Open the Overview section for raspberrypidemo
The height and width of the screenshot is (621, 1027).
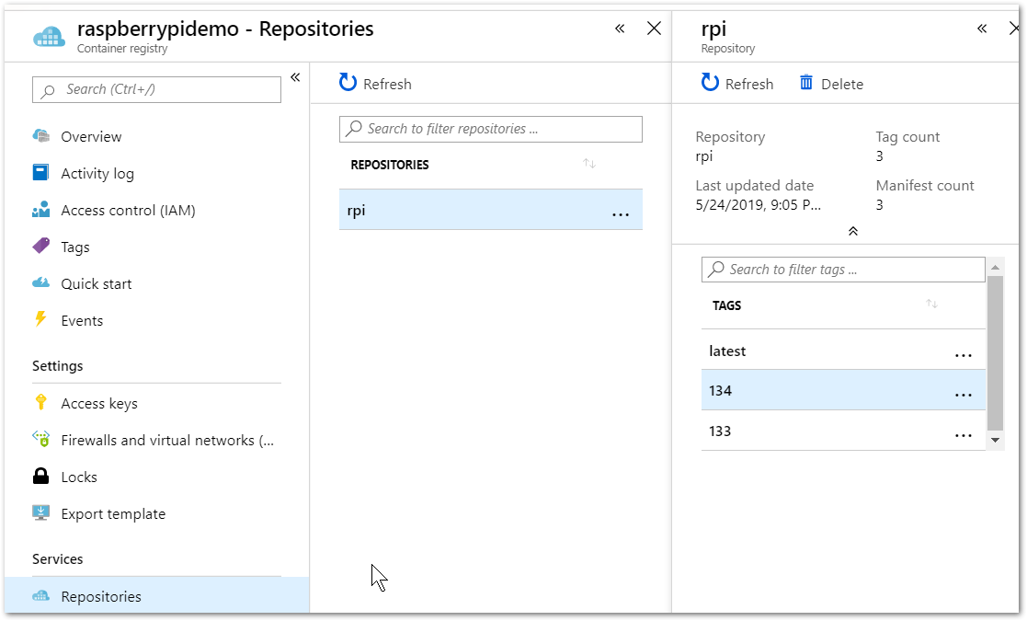[89, 136]
